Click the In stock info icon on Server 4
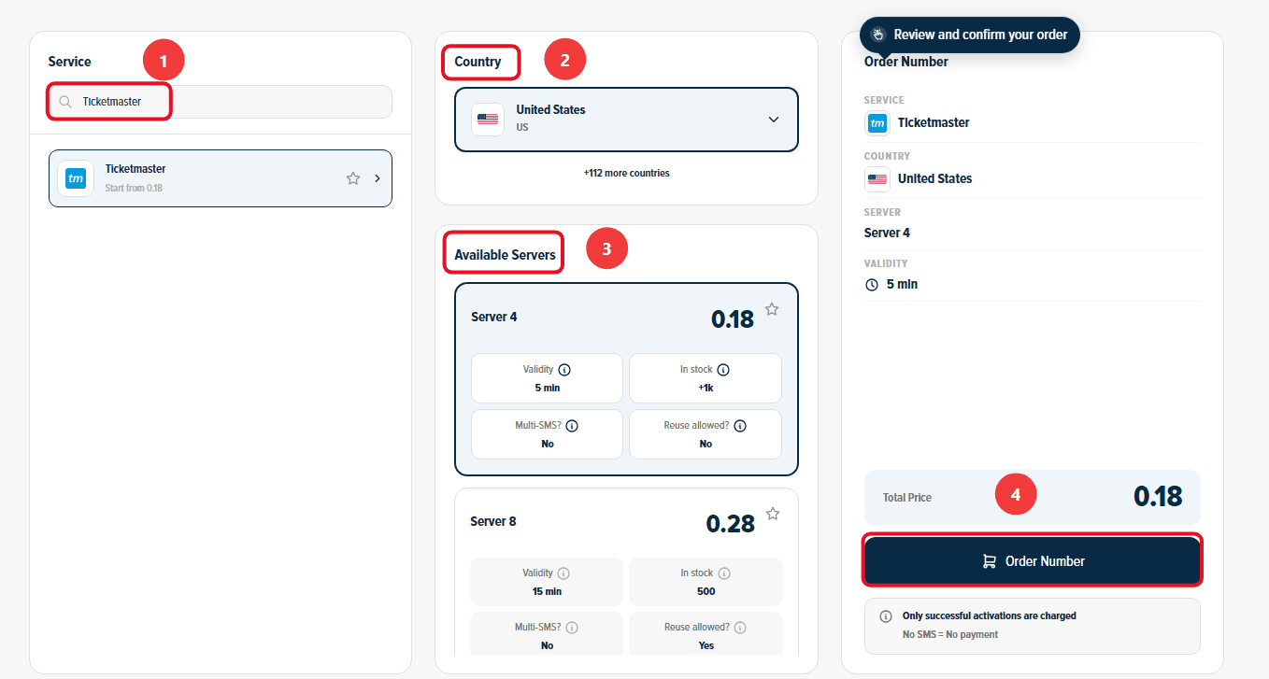This screenshot has height=679, width=1269. 723,370
